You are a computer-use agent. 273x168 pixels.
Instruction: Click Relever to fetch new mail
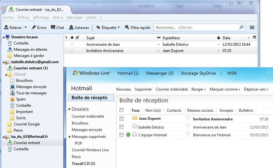(13, 28)
